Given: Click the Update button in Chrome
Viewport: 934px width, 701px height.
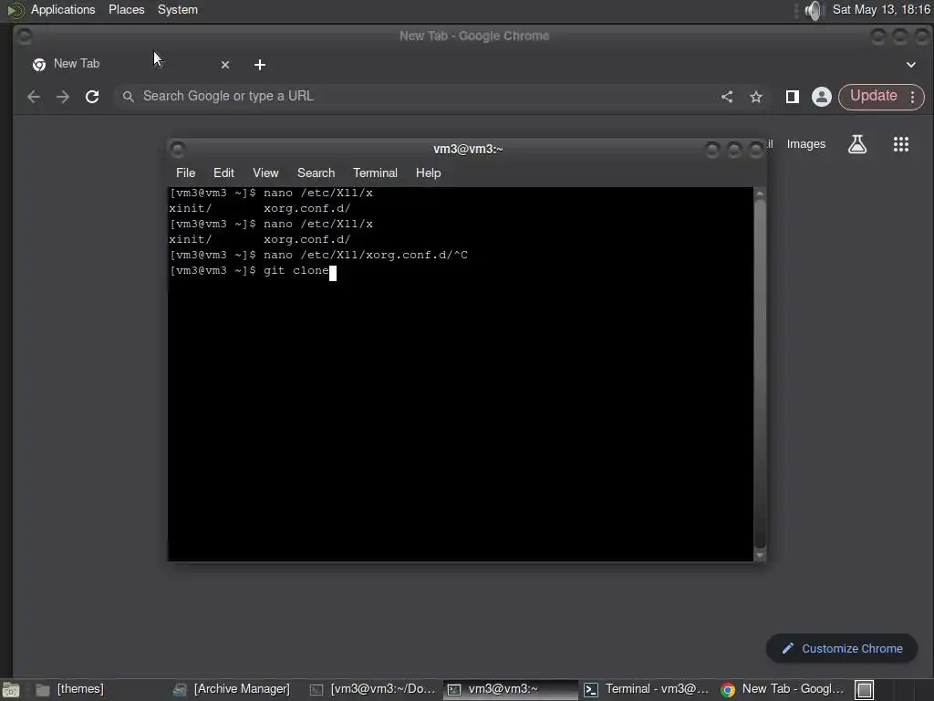Looking at the screenshot, I should tap(873, 96).
